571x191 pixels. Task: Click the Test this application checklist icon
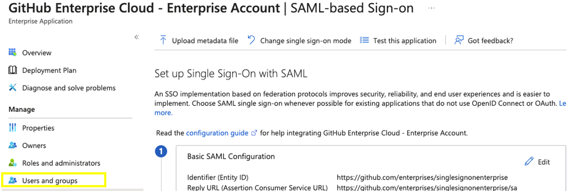tap(364, 40)
